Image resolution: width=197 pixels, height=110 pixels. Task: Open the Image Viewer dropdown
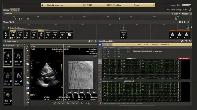pyautogui.click(x=12, y=42)
